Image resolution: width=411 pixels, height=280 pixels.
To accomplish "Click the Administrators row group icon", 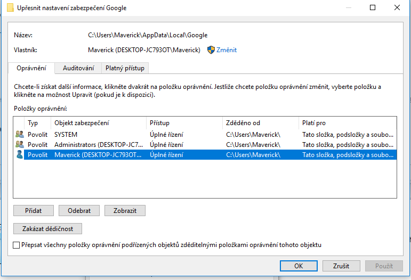I will [x=20, y=145].
